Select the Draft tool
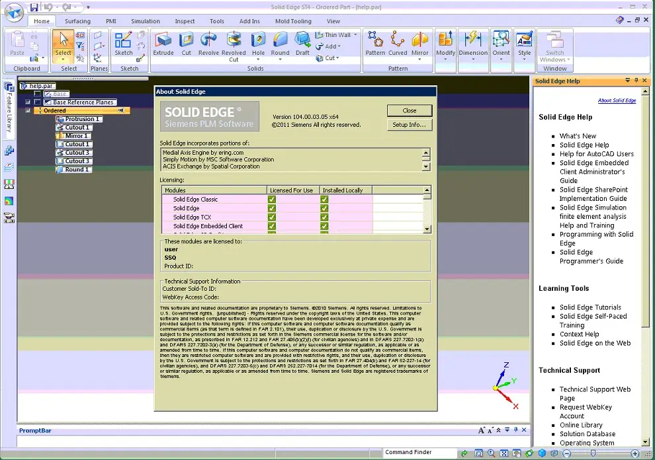 pos(302,44)
